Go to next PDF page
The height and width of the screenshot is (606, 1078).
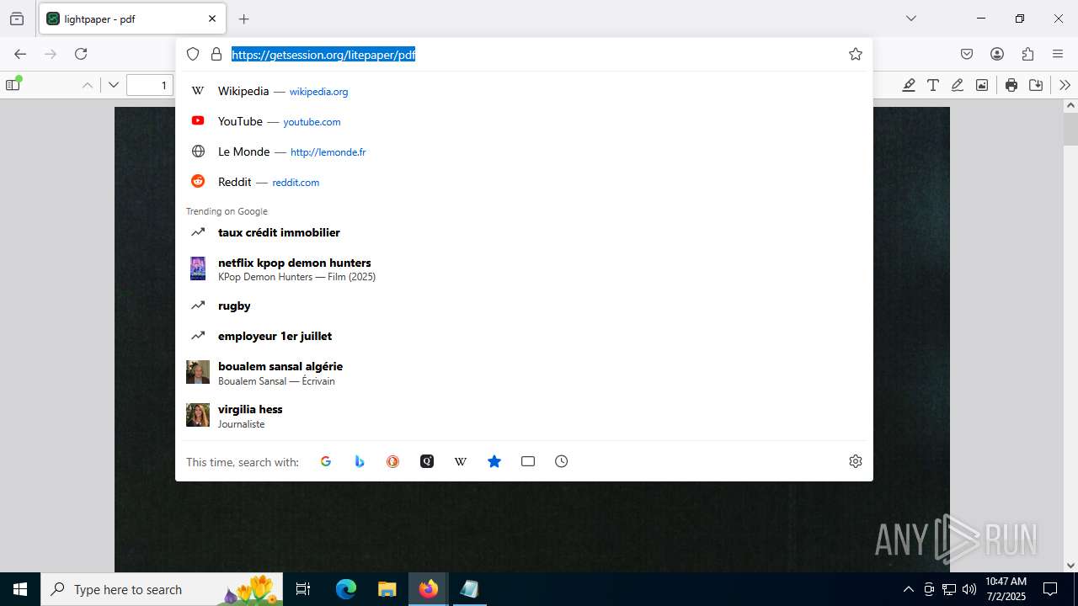(x=114, y=85)
